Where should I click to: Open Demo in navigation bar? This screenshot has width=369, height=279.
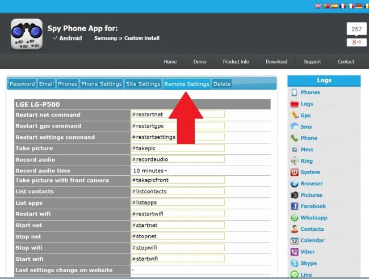tap(200, 62)
